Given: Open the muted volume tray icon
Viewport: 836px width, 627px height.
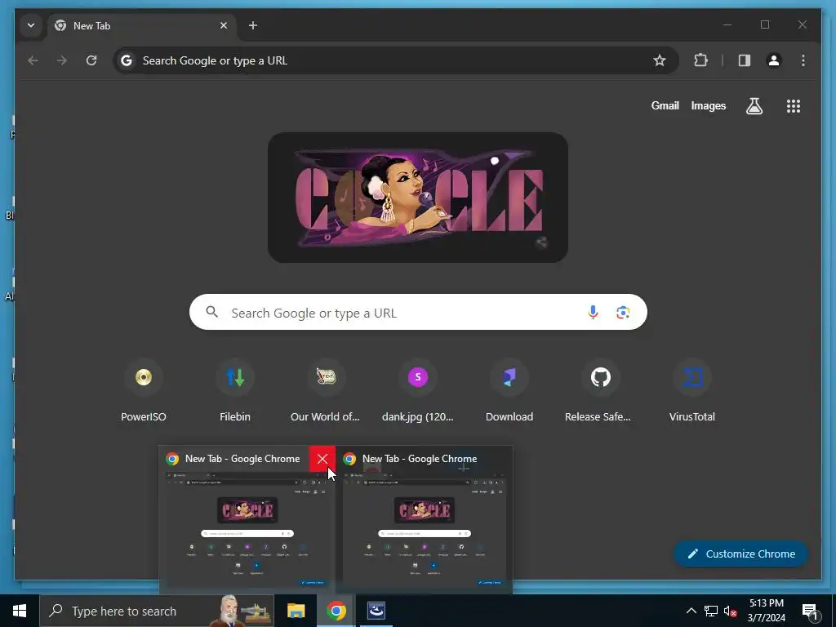Looking at the screenshot, I should coord(730,611).
